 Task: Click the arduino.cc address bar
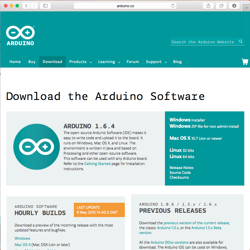tap(125, 6)
